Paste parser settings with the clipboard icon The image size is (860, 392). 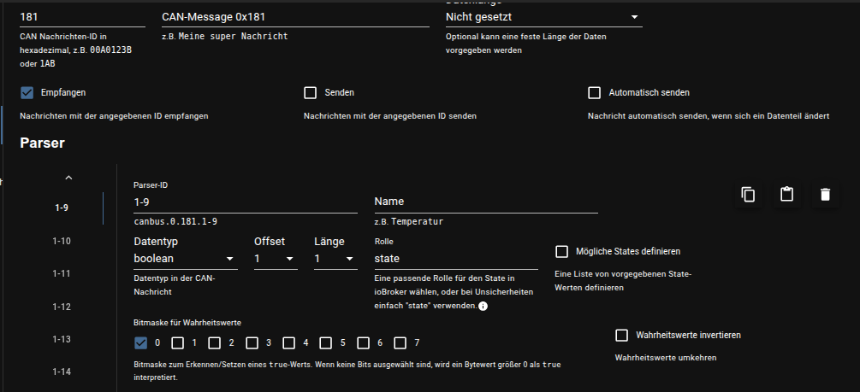coord(786,195)
